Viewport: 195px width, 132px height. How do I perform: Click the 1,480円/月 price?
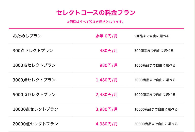click(107, 80)
